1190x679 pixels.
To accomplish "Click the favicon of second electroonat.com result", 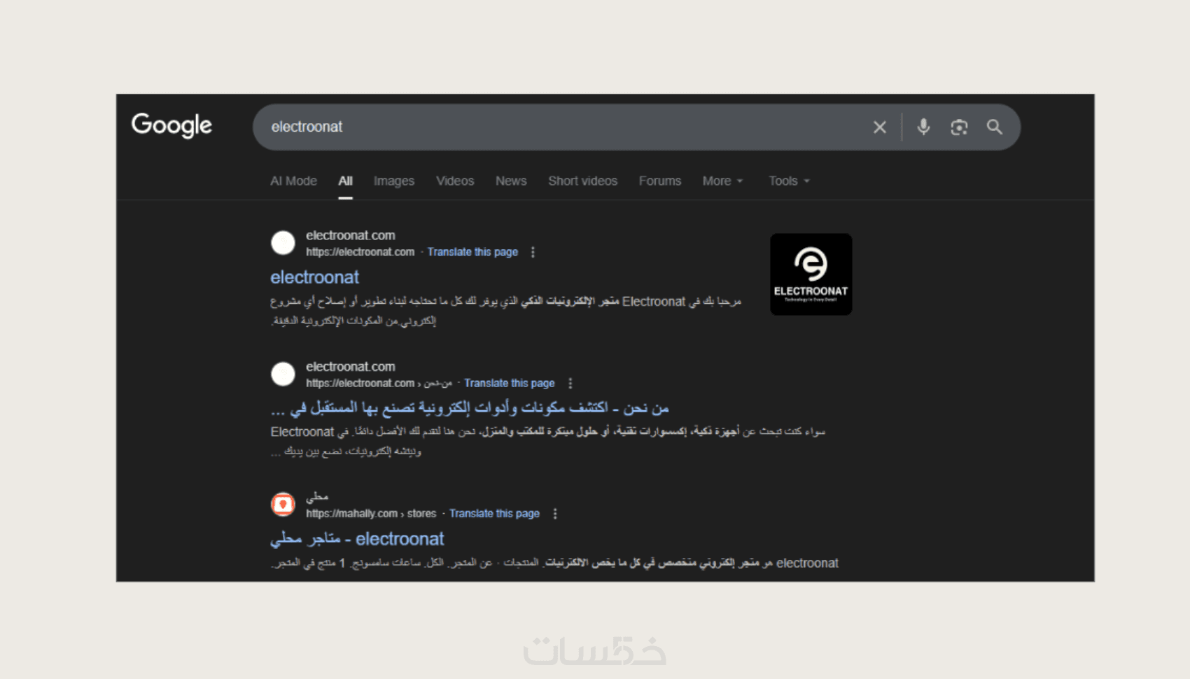I will [x=283, y=374].
